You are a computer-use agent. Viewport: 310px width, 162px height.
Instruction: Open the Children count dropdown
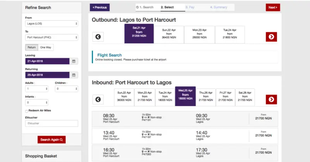(x=66, y=89)
